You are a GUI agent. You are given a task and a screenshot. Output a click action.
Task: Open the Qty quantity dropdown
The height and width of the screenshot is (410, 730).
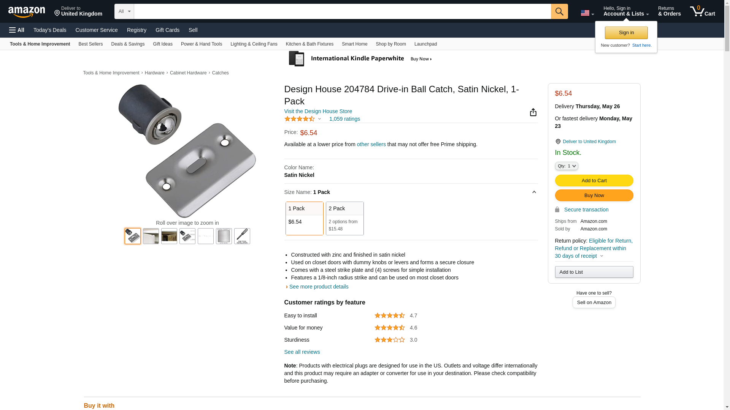tap(566, 166)
